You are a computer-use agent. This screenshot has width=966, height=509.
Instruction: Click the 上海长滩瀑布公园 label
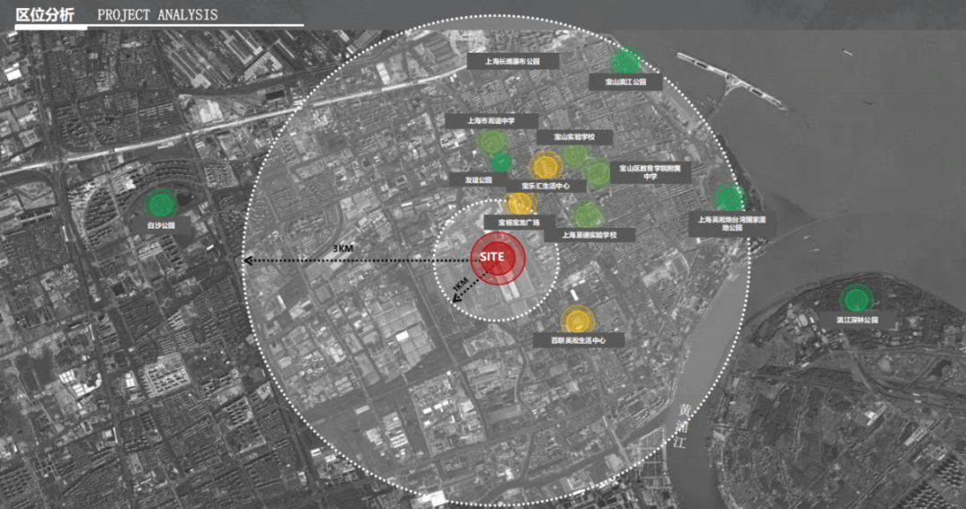point(513,62)
